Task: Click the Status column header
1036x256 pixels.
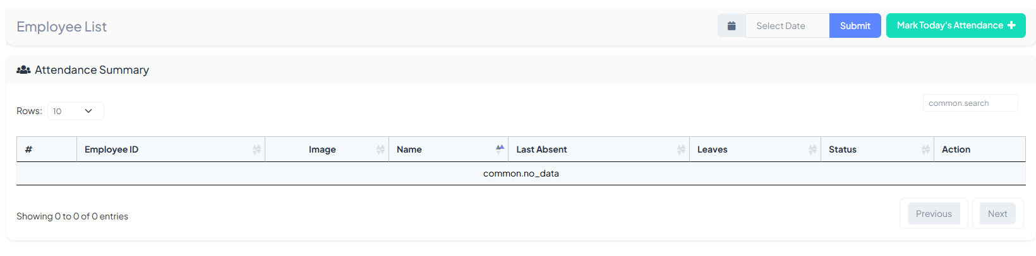Action: click(x=843, y=149)
